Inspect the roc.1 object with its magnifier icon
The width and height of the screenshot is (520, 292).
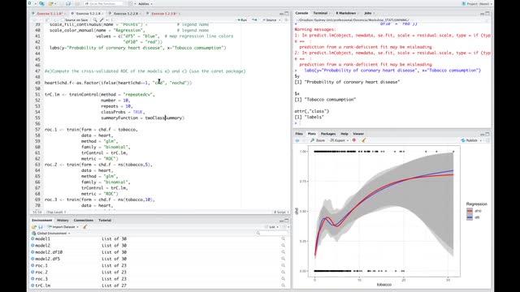click(x=284, y=265)
